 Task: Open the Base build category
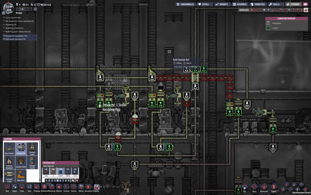7,187
